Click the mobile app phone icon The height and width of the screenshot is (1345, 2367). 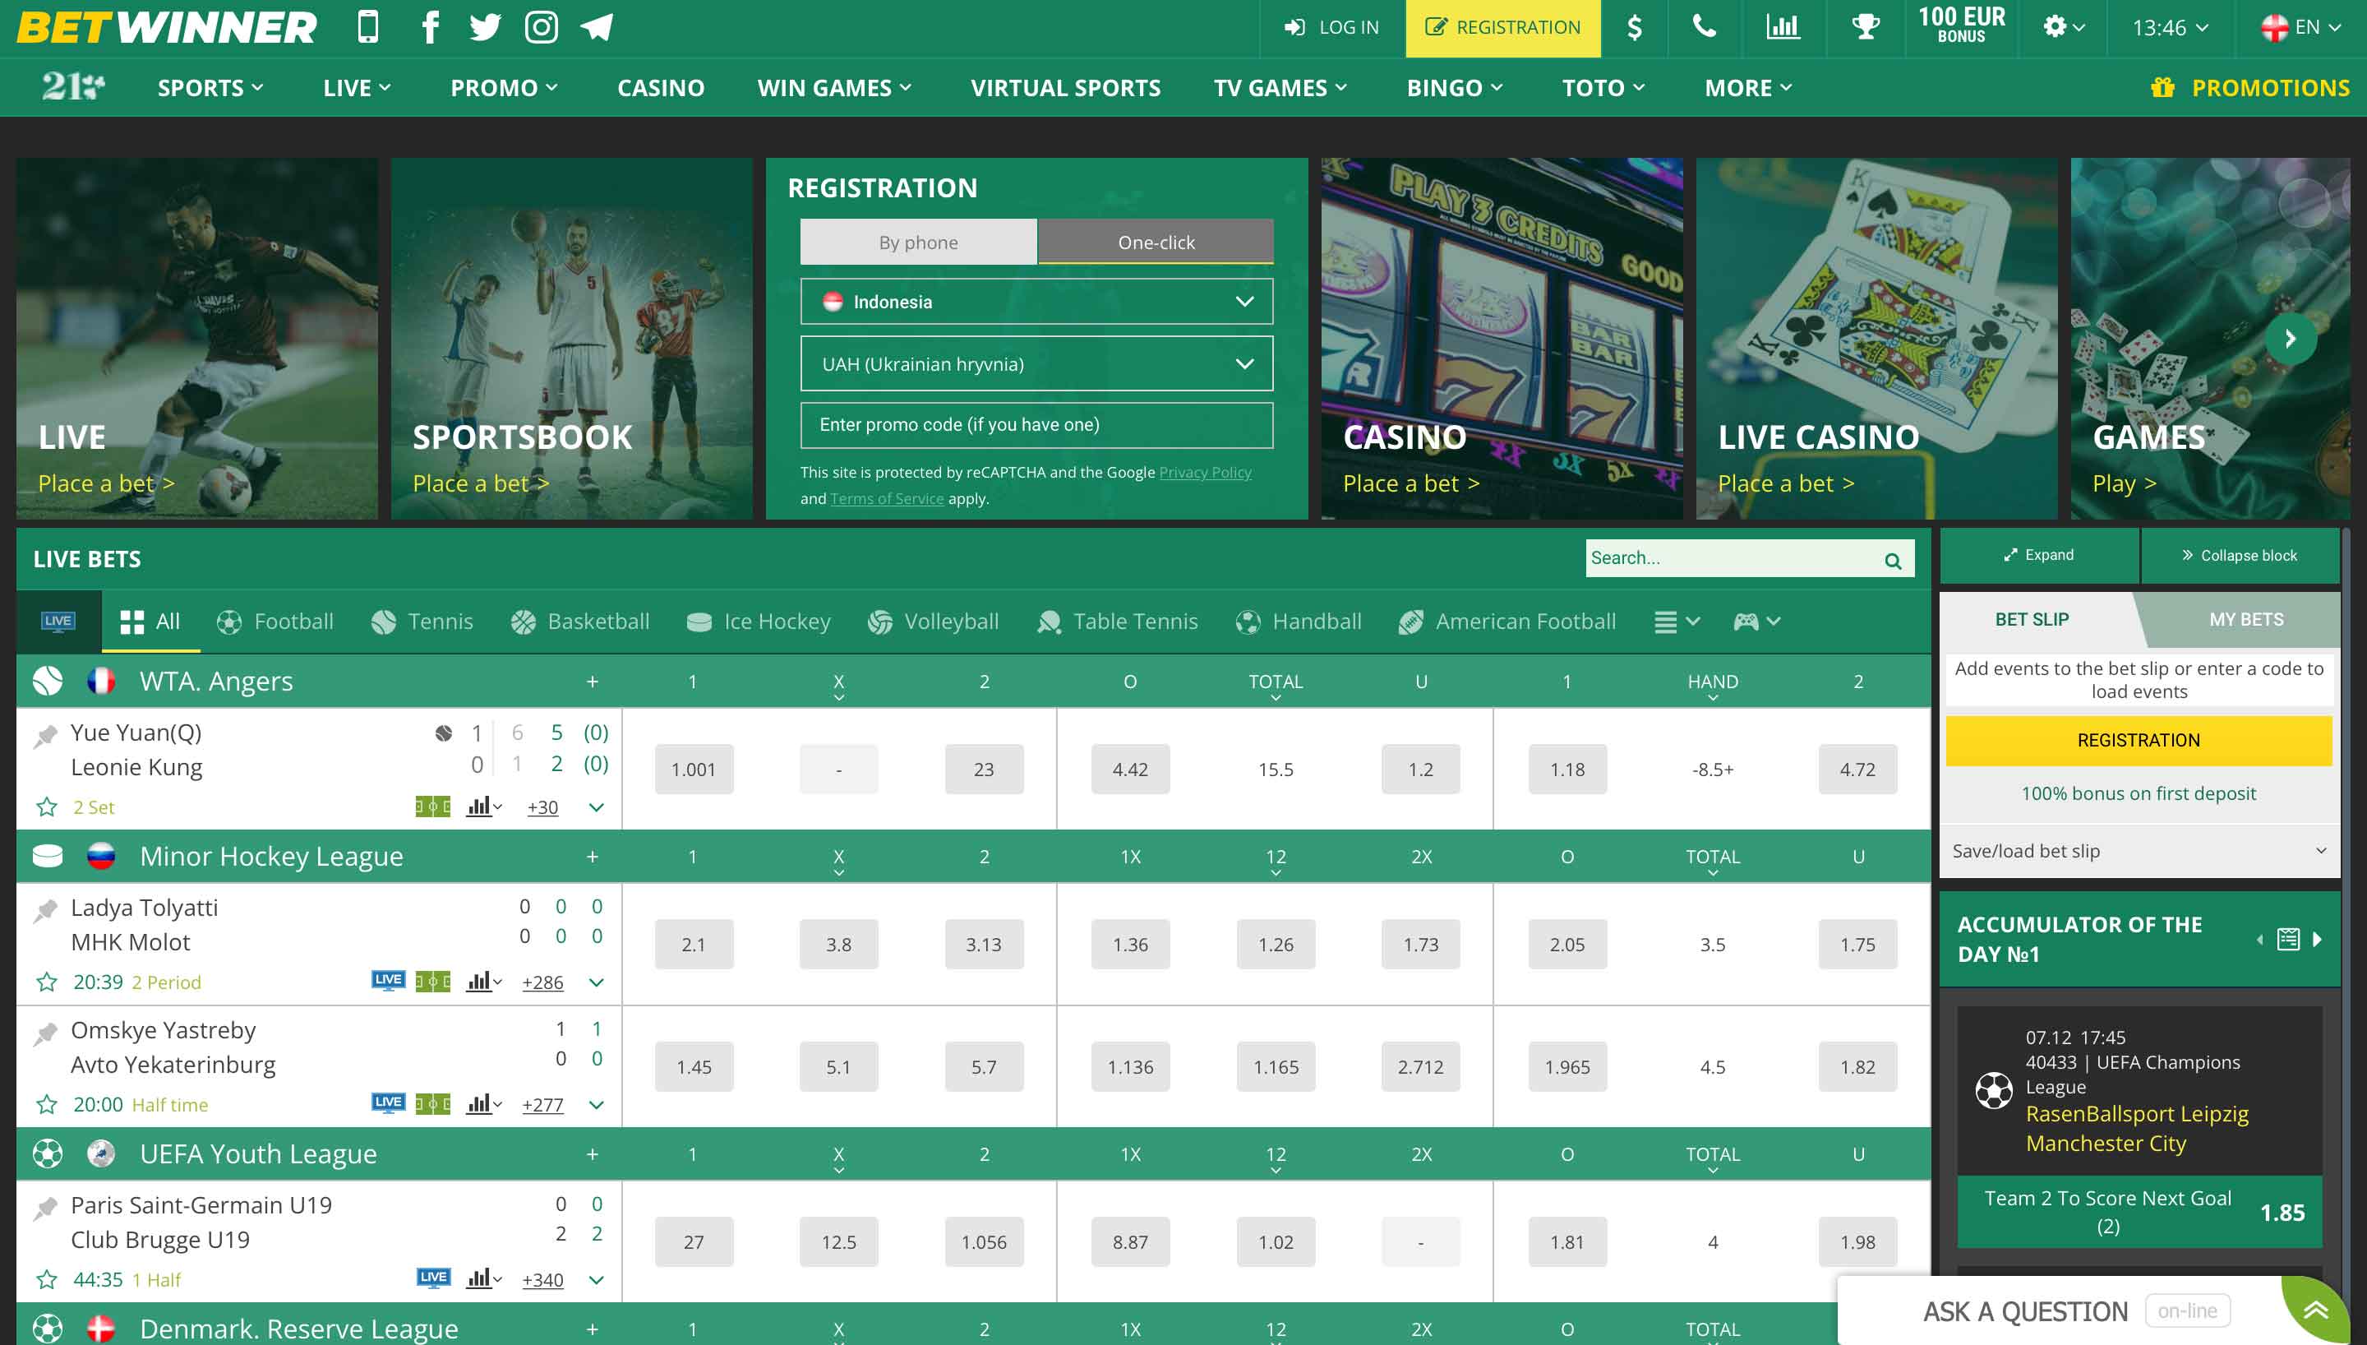367,28
